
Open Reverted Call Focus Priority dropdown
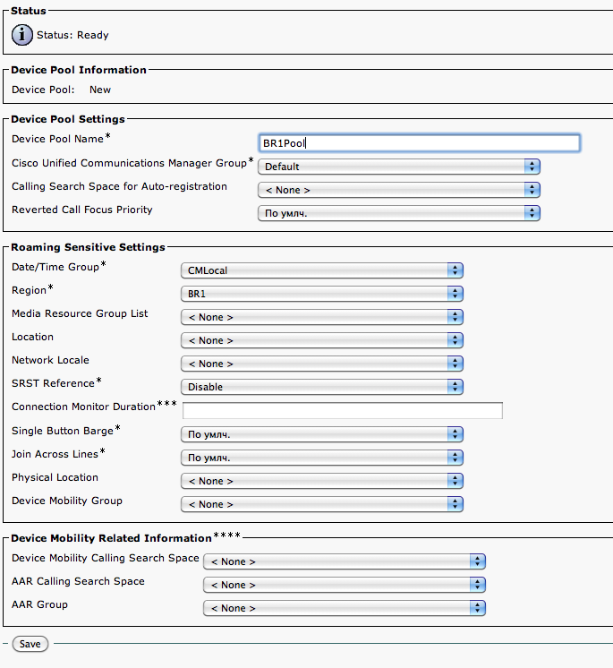click(x=399, y=213)
